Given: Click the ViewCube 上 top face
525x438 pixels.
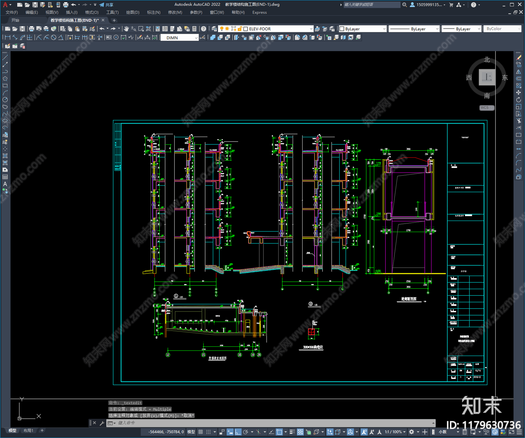Looking at the screenshot, I should (x=487, y=77).
